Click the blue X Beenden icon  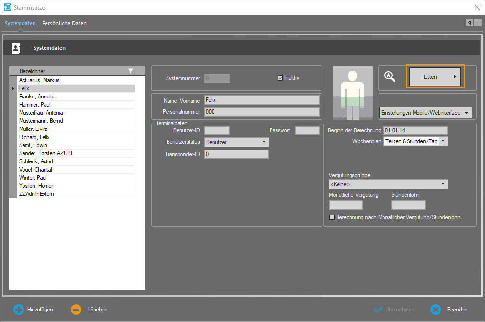point(435,310)
